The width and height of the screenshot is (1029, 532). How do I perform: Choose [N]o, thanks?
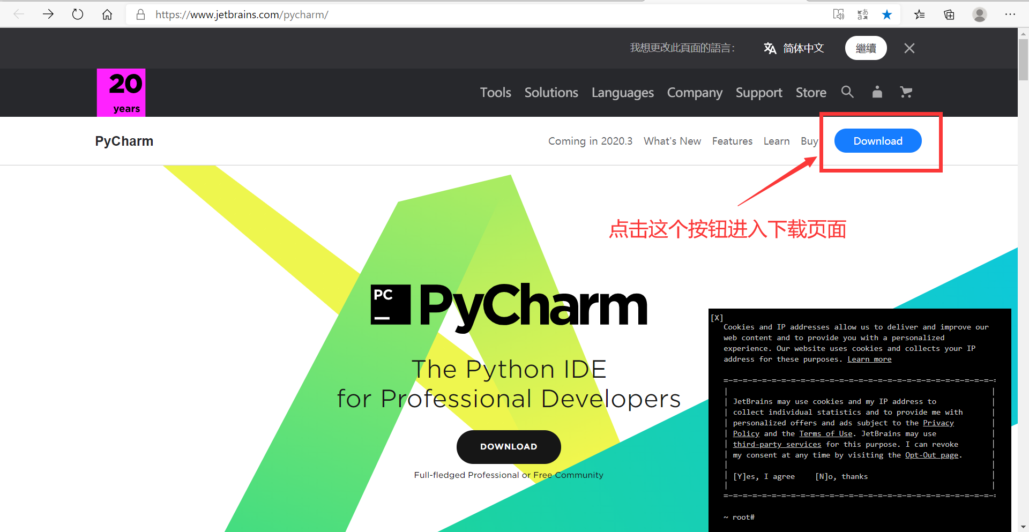point(841,476)
